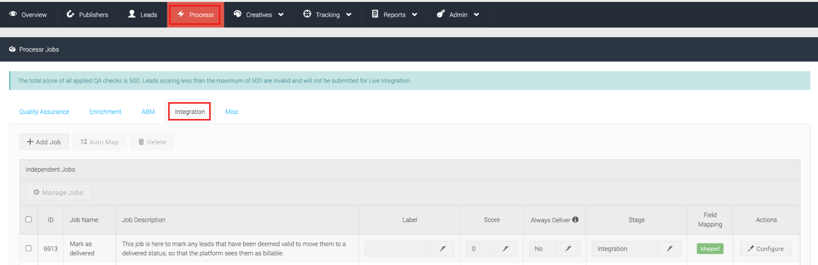Click the Always Deliver value No
The width and height of the screenshot is (818, 265).
coord(543,249)
